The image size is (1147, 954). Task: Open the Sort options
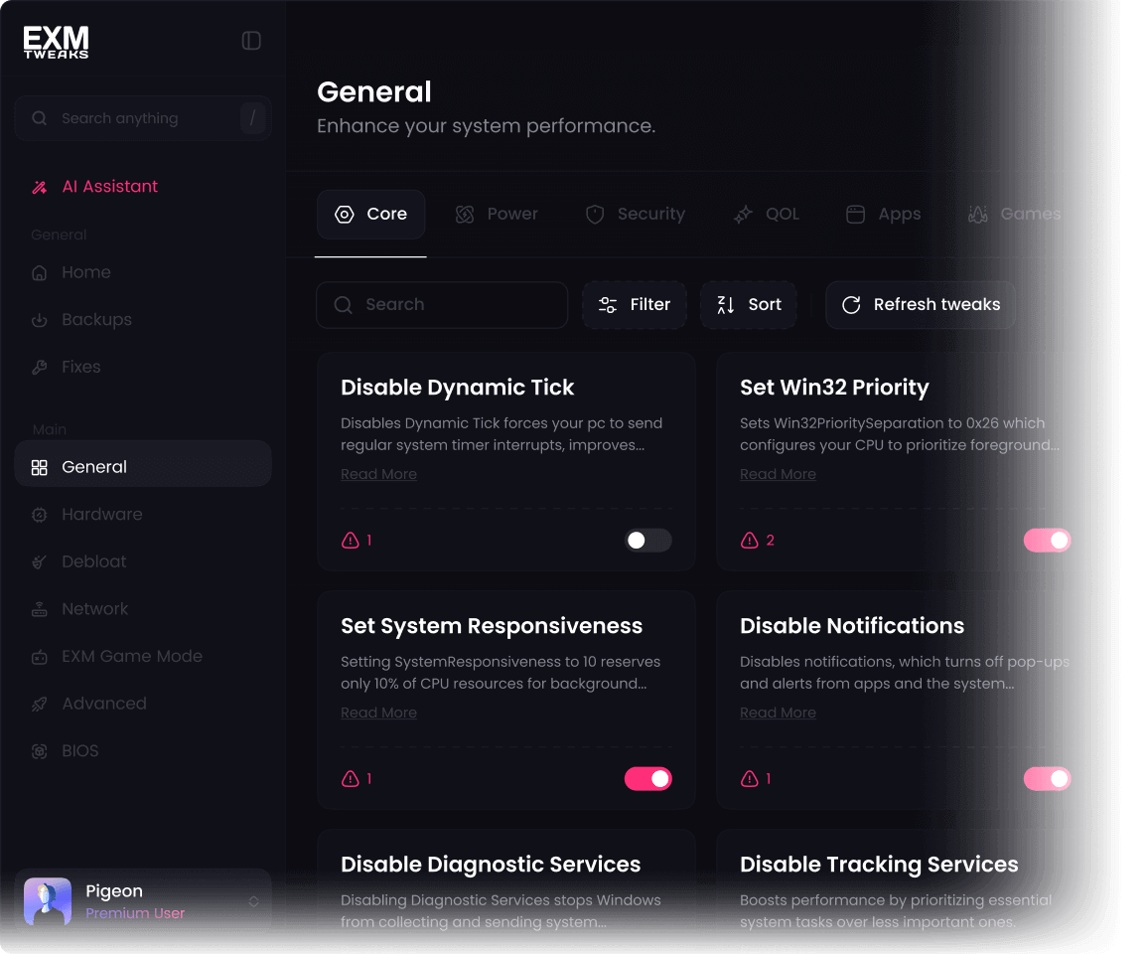click(x=748, y=304)
